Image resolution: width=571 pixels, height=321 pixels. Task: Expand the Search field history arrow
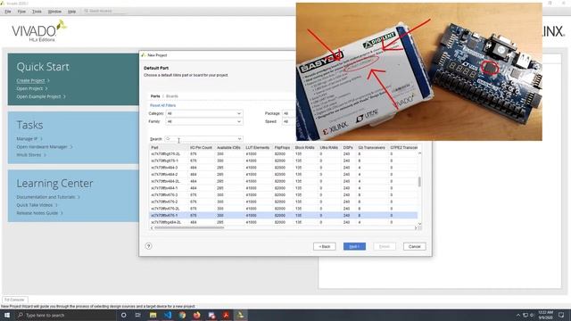pos(239,139)
